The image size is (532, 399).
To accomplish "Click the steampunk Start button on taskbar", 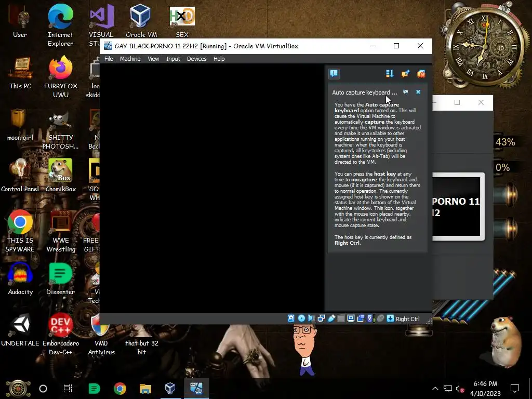I will [x=18, y=389].
